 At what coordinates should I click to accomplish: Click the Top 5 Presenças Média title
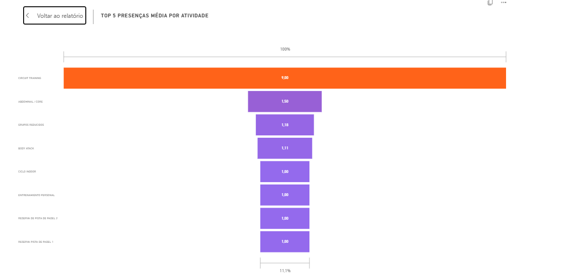click(x=155, y=16)
